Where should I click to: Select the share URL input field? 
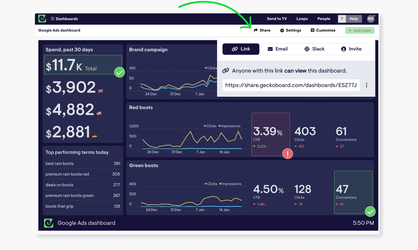[x=291, y=85]
